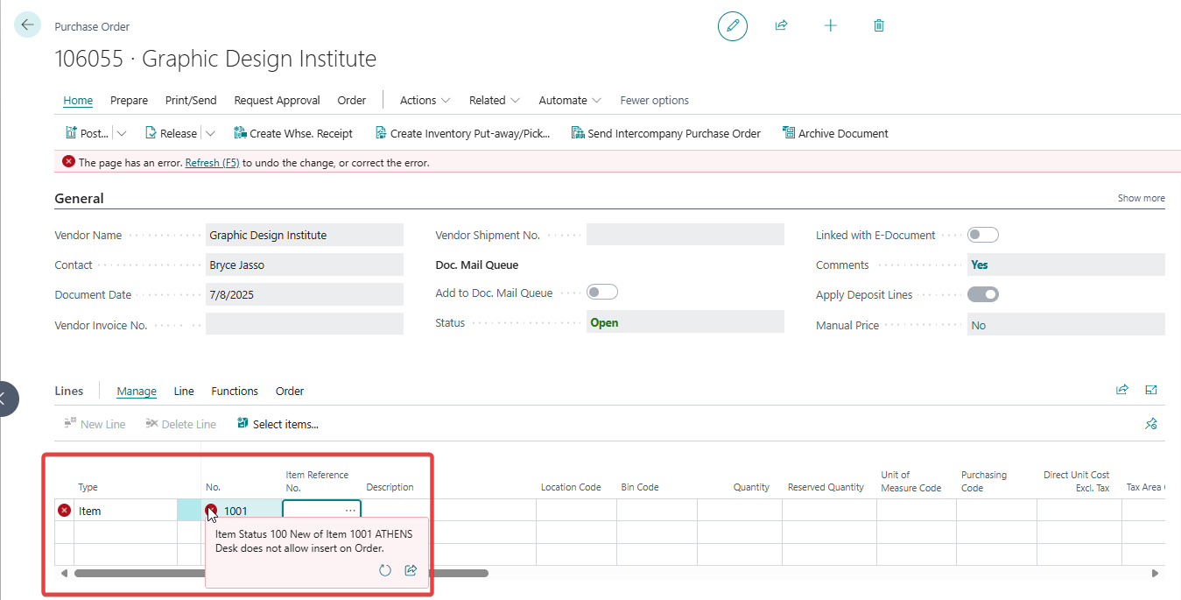Click the share icon in error tooltip
The height and width of the screenshot is (600, 1181).
(x=411, y=570)
